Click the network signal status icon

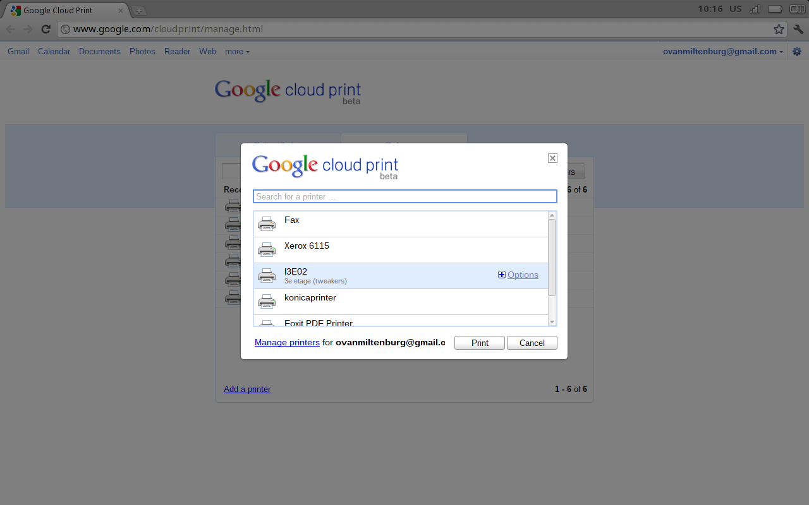(x=755, y=9)
